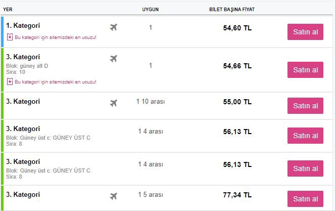Click airplane icon on 55,00 TL row
This screenshot has width=335, height=211.
[x=114, y=103]
